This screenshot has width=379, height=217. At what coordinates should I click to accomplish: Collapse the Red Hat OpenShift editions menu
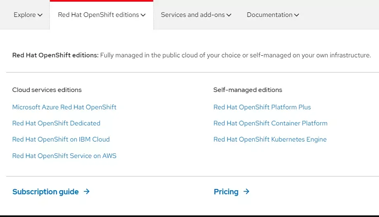coord(102,15)
